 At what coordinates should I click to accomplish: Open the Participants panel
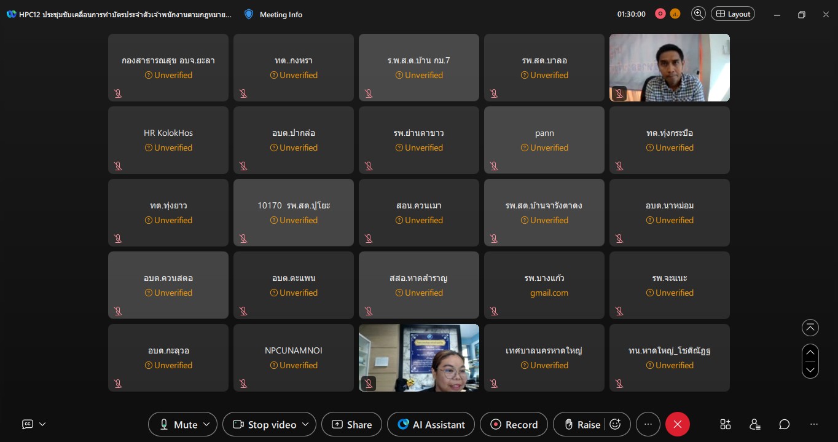(755, 424)
